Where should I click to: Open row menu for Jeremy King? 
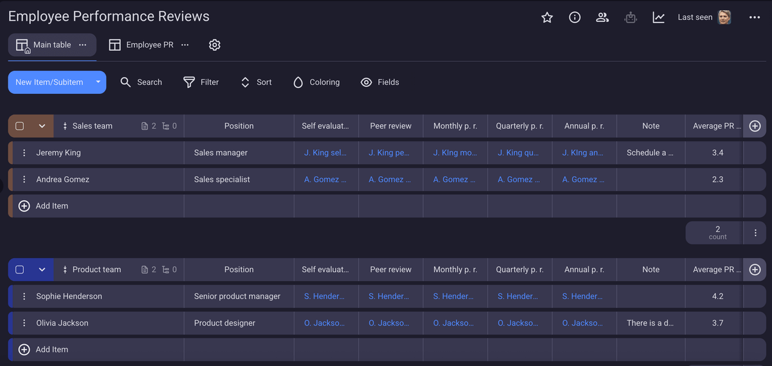point(24,153)
